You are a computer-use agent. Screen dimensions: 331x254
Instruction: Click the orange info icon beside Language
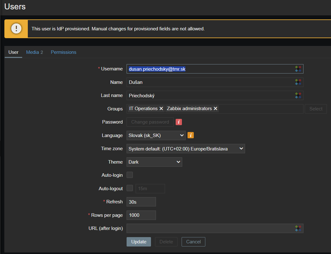(191, 135)
